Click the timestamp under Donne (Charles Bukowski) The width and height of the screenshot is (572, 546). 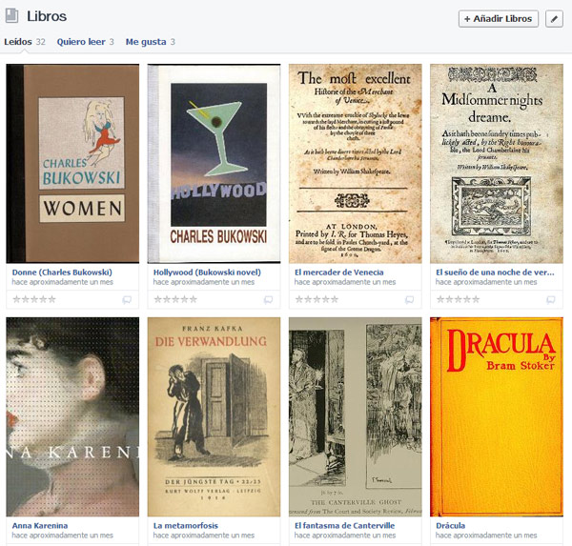coord(62,282)
